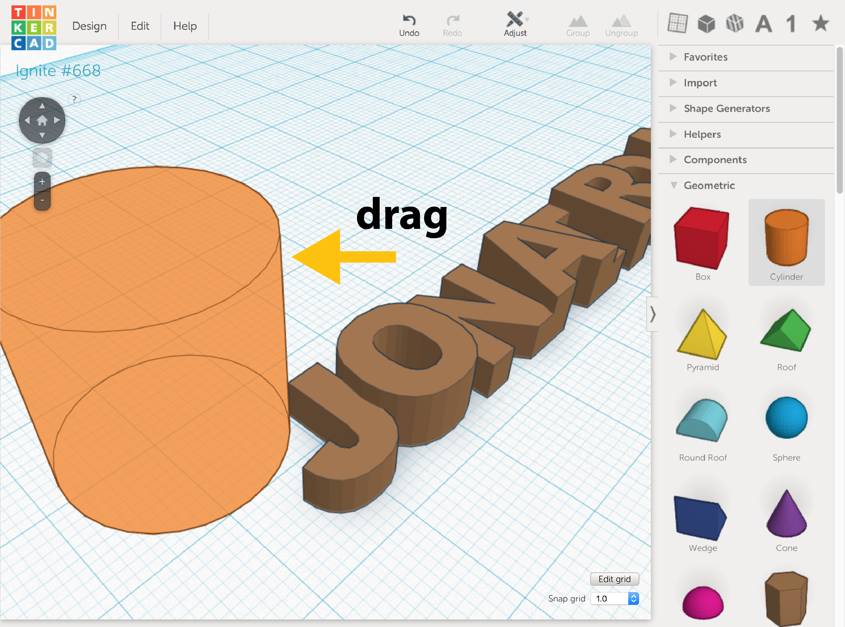Open the favorites star panel
The height and width of the screenshot is (627, 845).
820,24
